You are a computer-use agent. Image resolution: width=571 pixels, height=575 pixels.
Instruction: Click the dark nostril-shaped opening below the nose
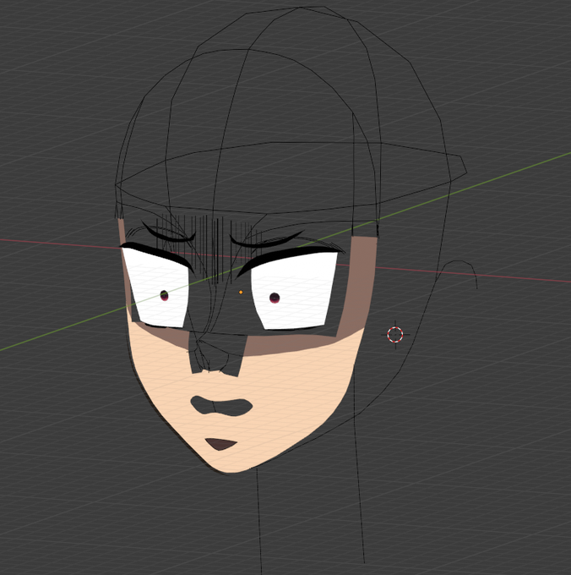click(x=221, y=406)
